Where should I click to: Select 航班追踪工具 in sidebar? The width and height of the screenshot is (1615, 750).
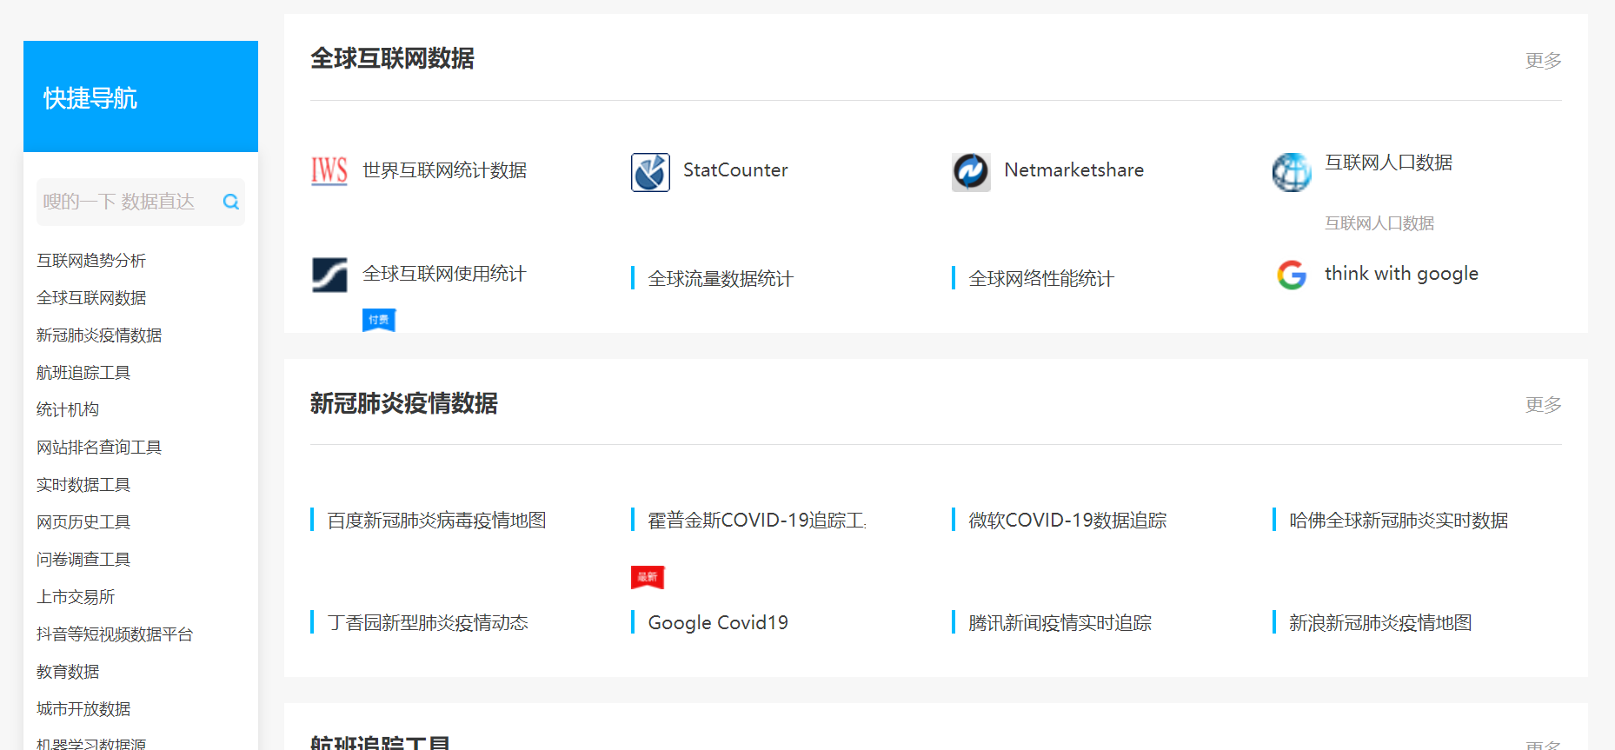pos(83,373)
